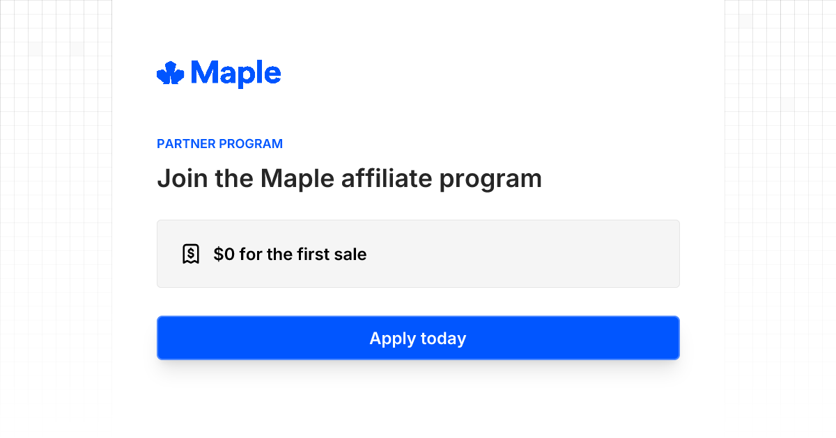Click the $0 amount in reward box
This screenshot has width=836, height=438.
(x=224, y=254)
